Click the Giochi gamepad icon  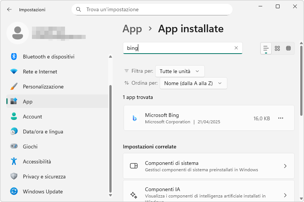[14, 146]
